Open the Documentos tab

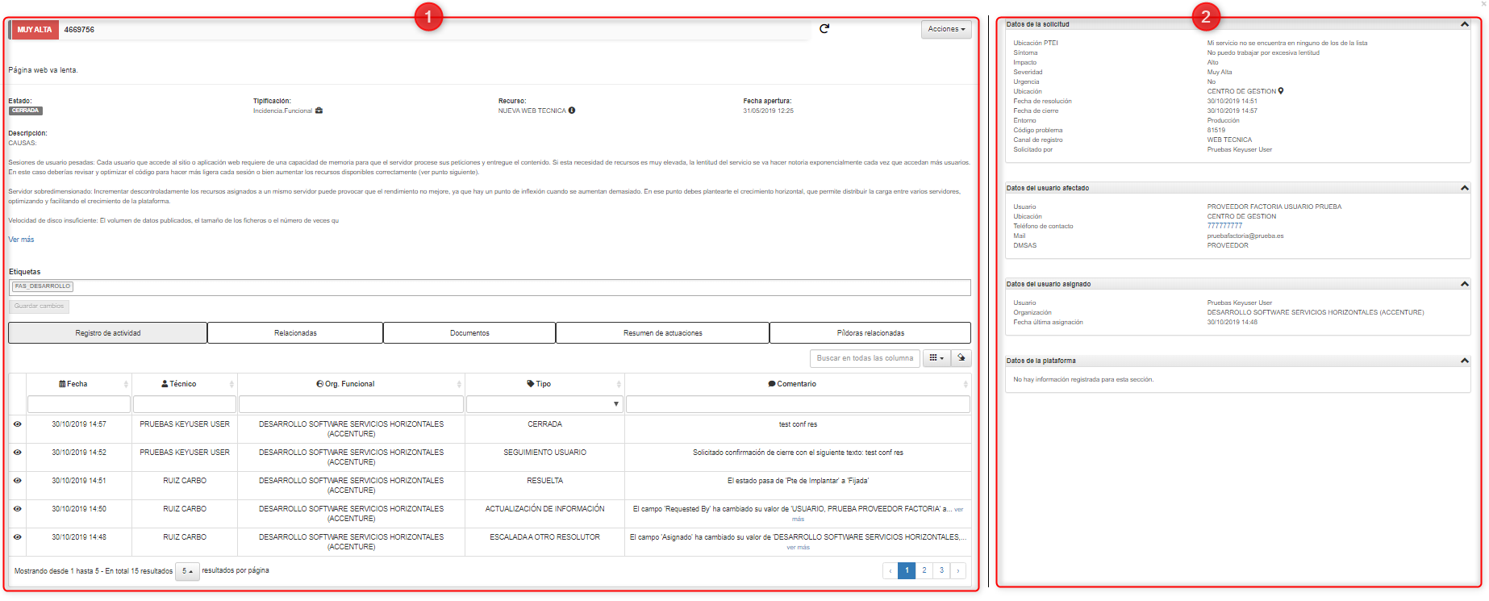point(469,333)
